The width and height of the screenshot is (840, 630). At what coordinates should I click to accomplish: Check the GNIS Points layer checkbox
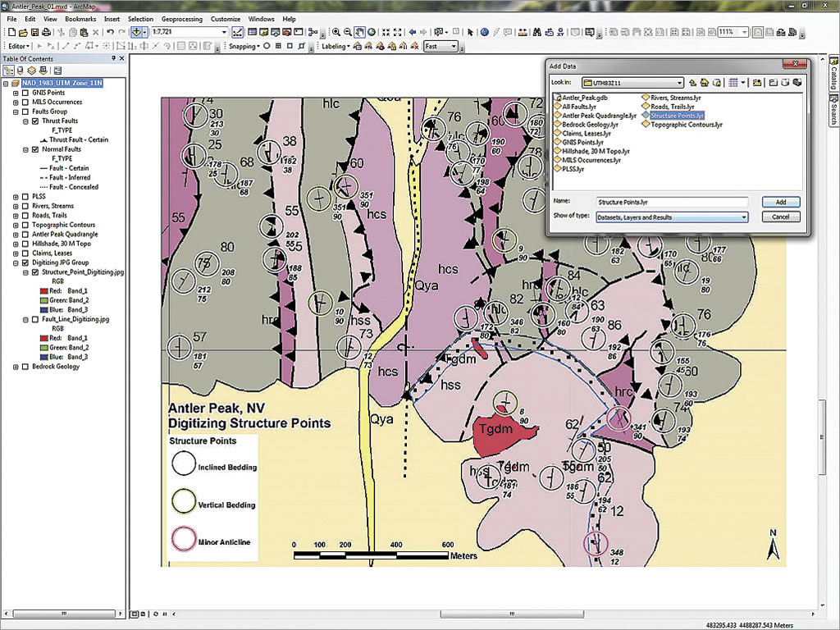coord(25,93)
